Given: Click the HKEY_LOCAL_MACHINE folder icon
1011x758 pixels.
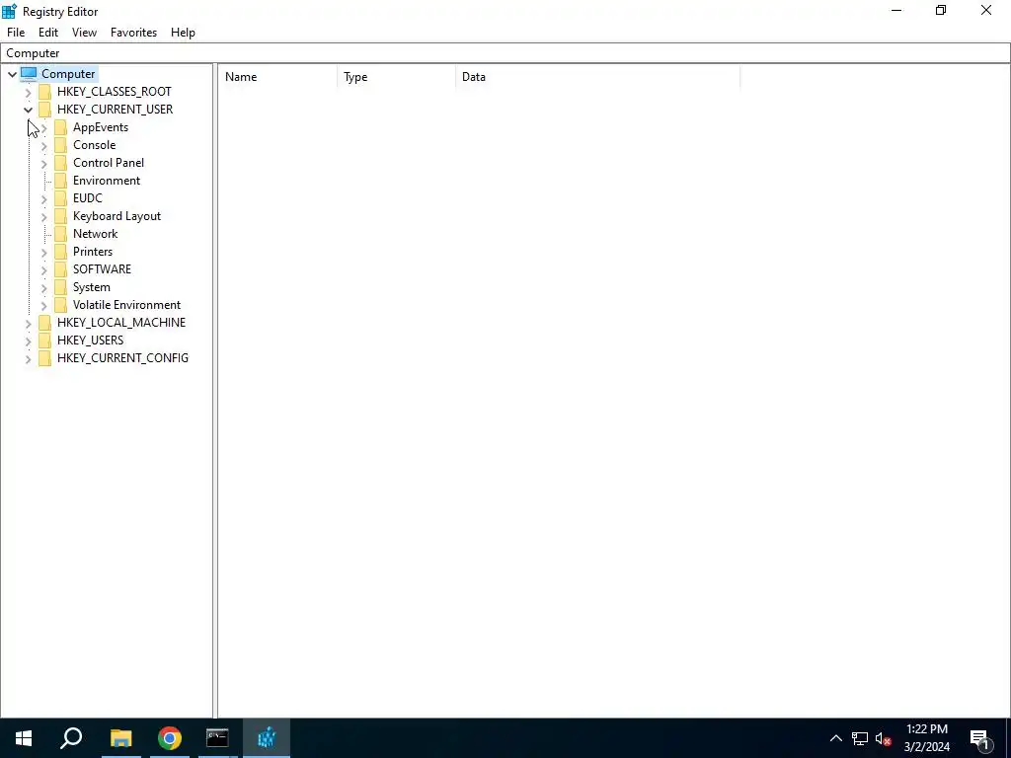Looking at the screenshot, I should point(44,323).
